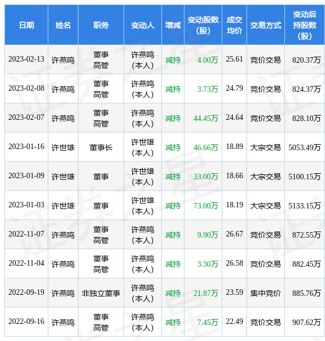
Task: Click the 集中竞价 transaction method cell
Action: click(266, 293)
